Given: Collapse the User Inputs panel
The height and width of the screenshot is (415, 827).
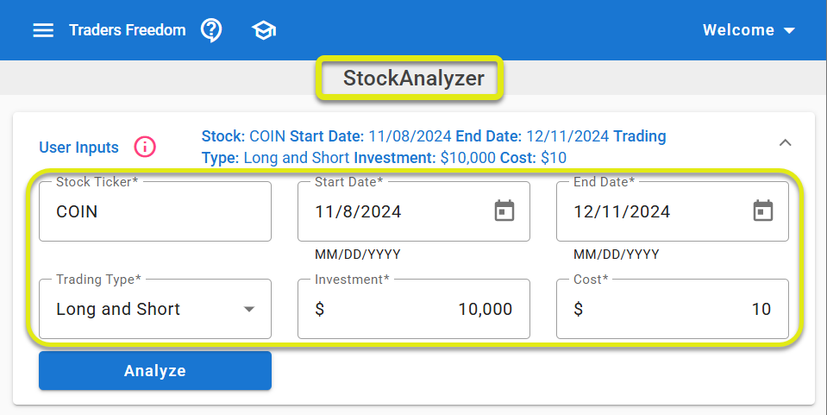Looking at the screenshot, I should 786,142.
